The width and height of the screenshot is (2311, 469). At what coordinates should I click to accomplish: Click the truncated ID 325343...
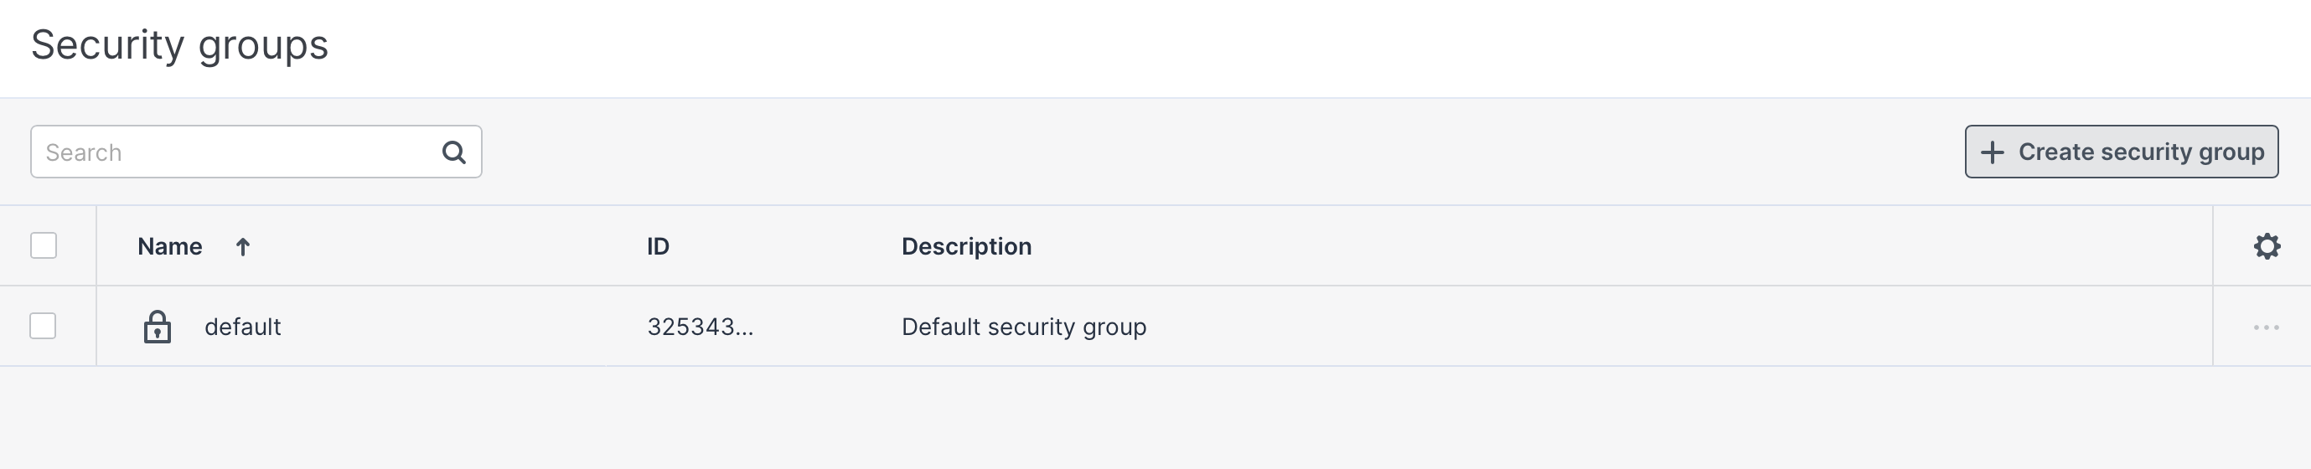(700, 327)
